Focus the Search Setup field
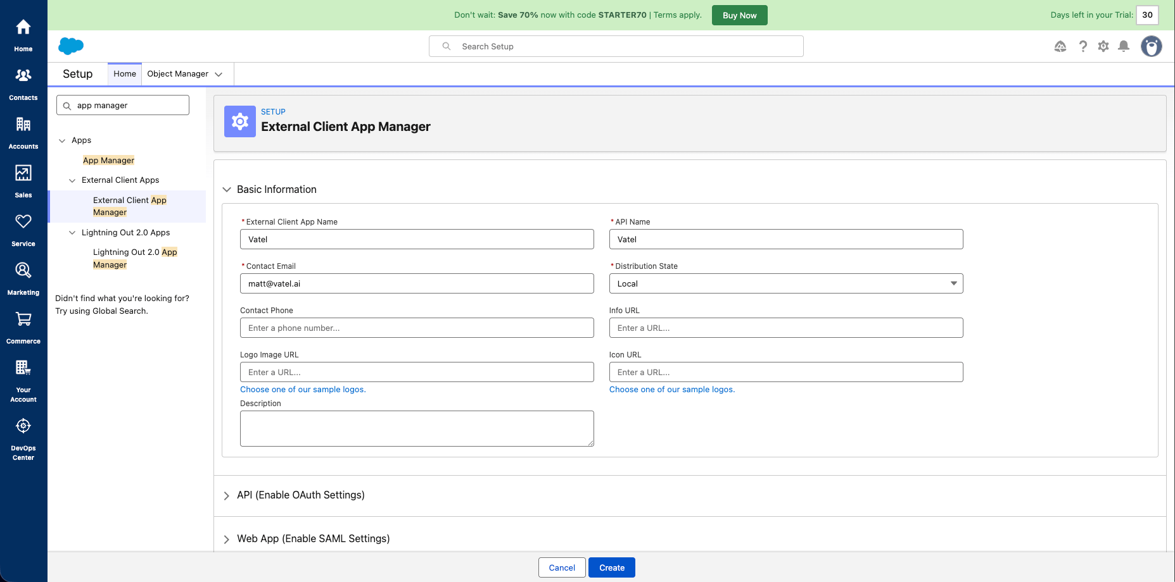This screenshot has height=582, width=1175. click(x=616, y=46)
